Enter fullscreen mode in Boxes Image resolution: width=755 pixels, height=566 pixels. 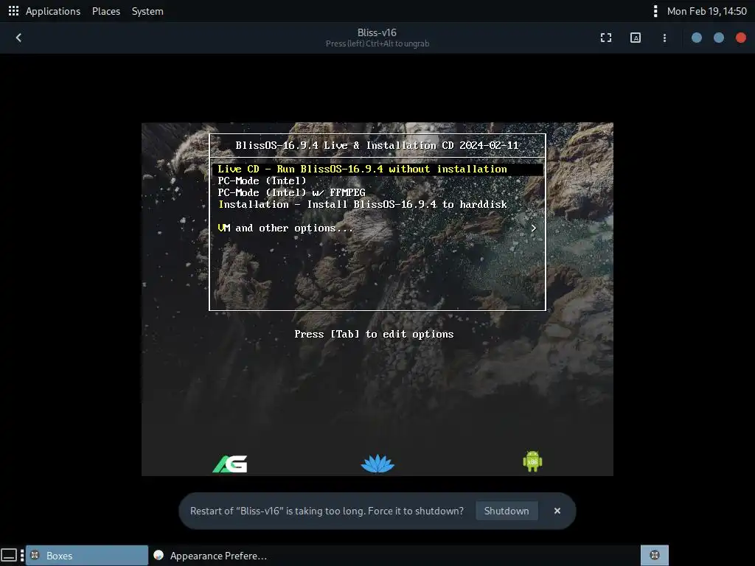click(x=606, y=38)
